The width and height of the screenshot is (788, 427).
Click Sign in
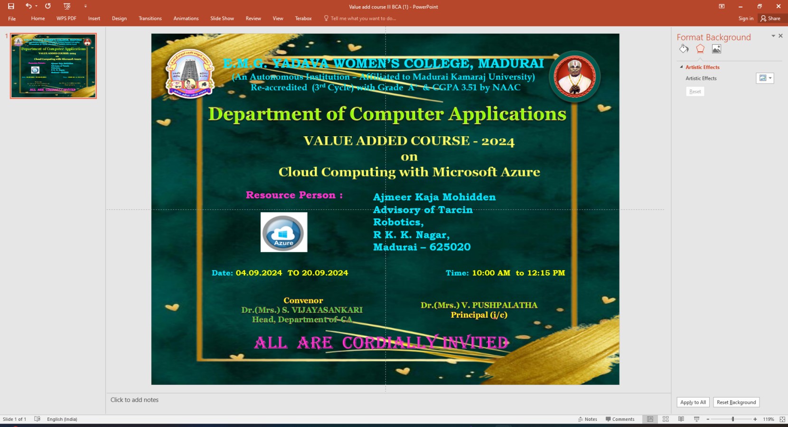(x=746, y=19)
